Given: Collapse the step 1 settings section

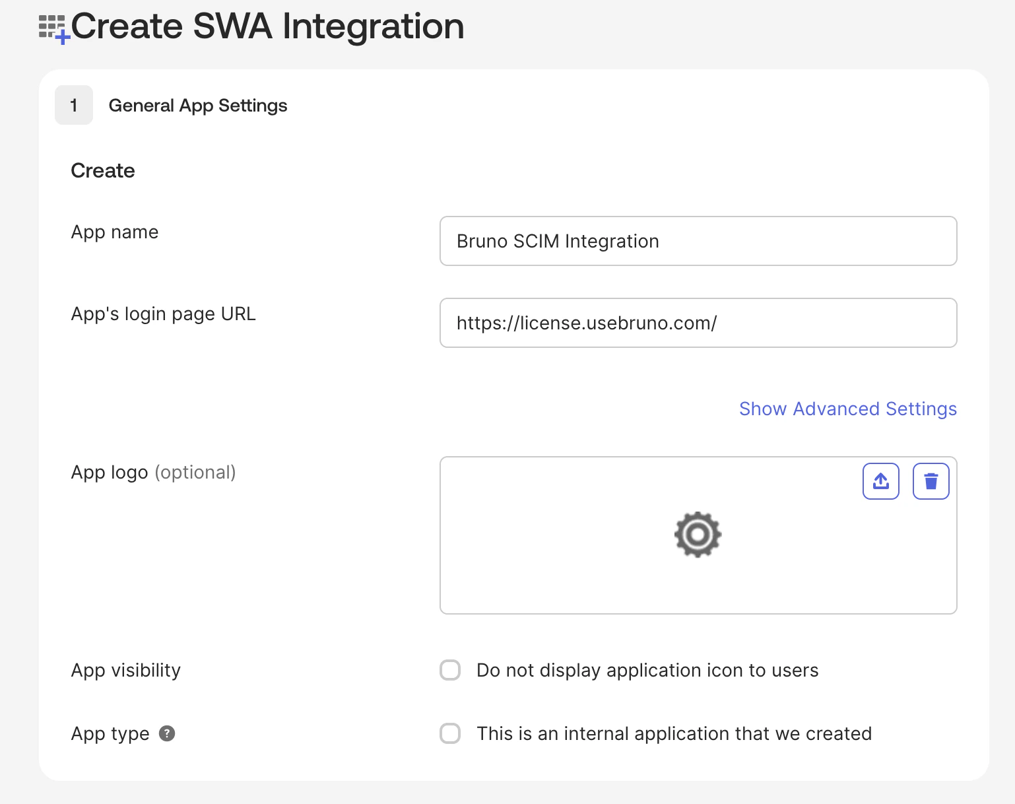Looking at the screenshot, I should tap(73, 104).
